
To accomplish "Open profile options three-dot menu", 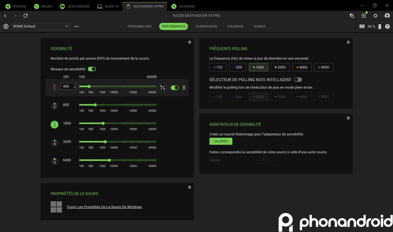I will [77, 27].
